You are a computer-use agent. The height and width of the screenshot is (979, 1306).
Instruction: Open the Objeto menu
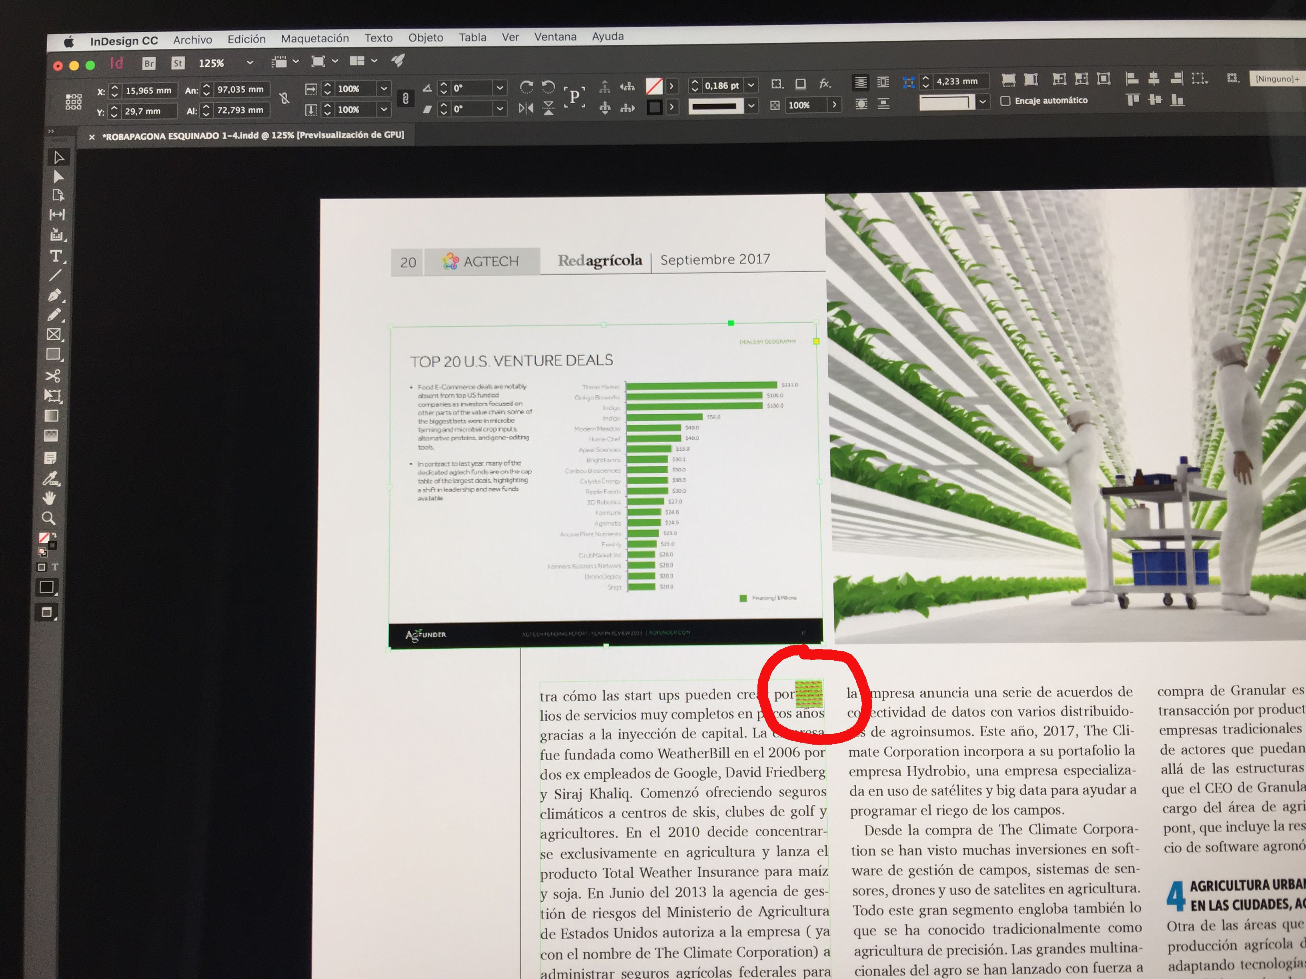(426, 37)
